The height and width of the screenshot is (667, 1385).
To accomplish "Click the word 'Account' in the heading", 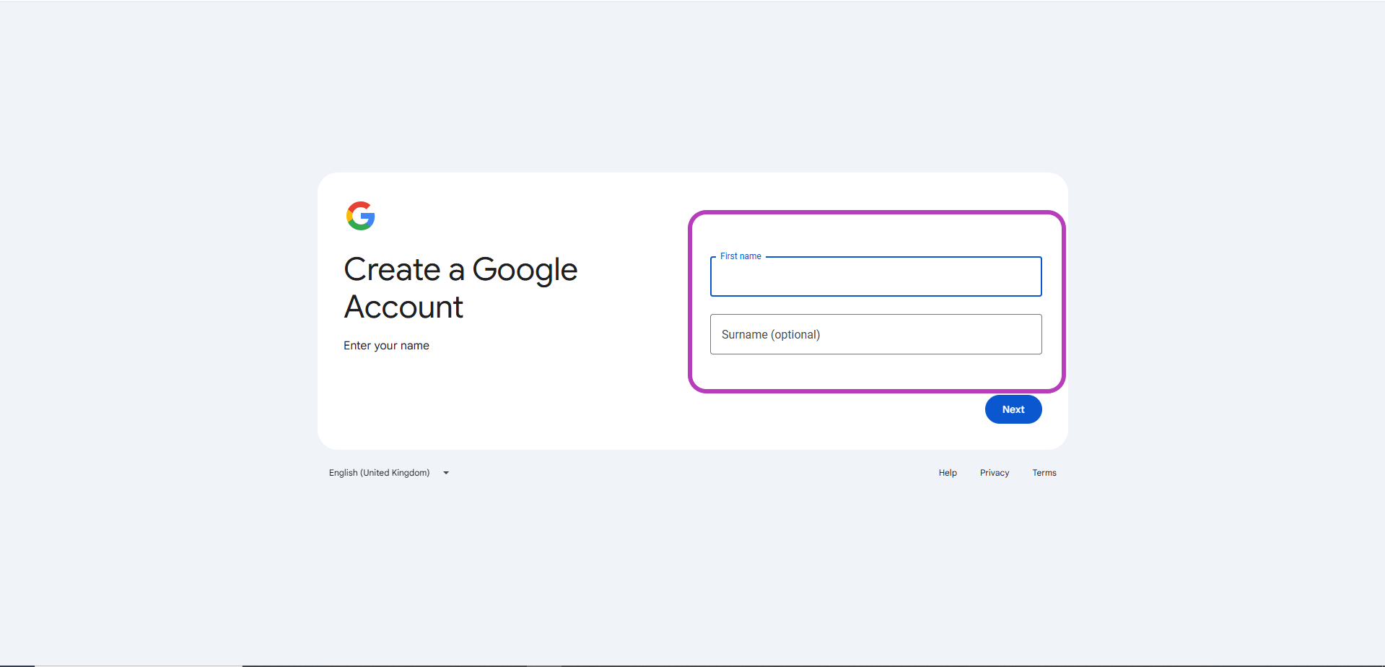I will [403, 308].
